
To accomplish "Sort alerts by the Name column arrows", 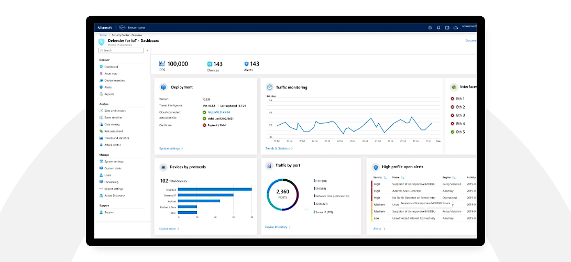I will (x=402, y=178).
